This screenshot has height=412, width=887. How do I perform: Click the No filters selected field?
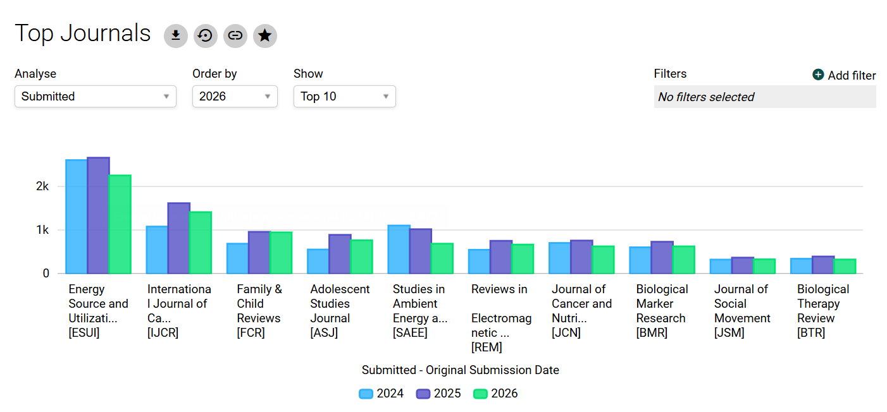tap(765, 97)
